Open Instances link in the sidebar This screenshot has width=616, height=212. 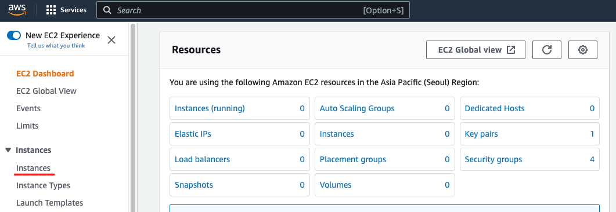pyautogui.click(x=34, y=168)
